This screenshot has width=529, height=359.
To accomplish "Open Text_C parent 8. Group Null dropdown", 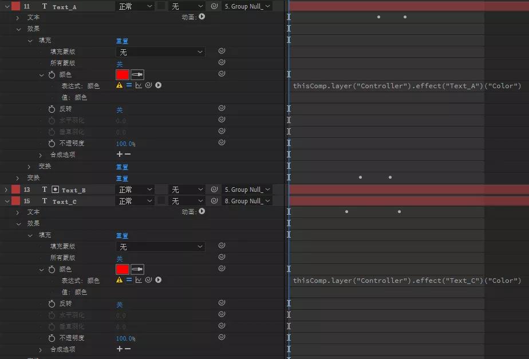I will [247, 201].
